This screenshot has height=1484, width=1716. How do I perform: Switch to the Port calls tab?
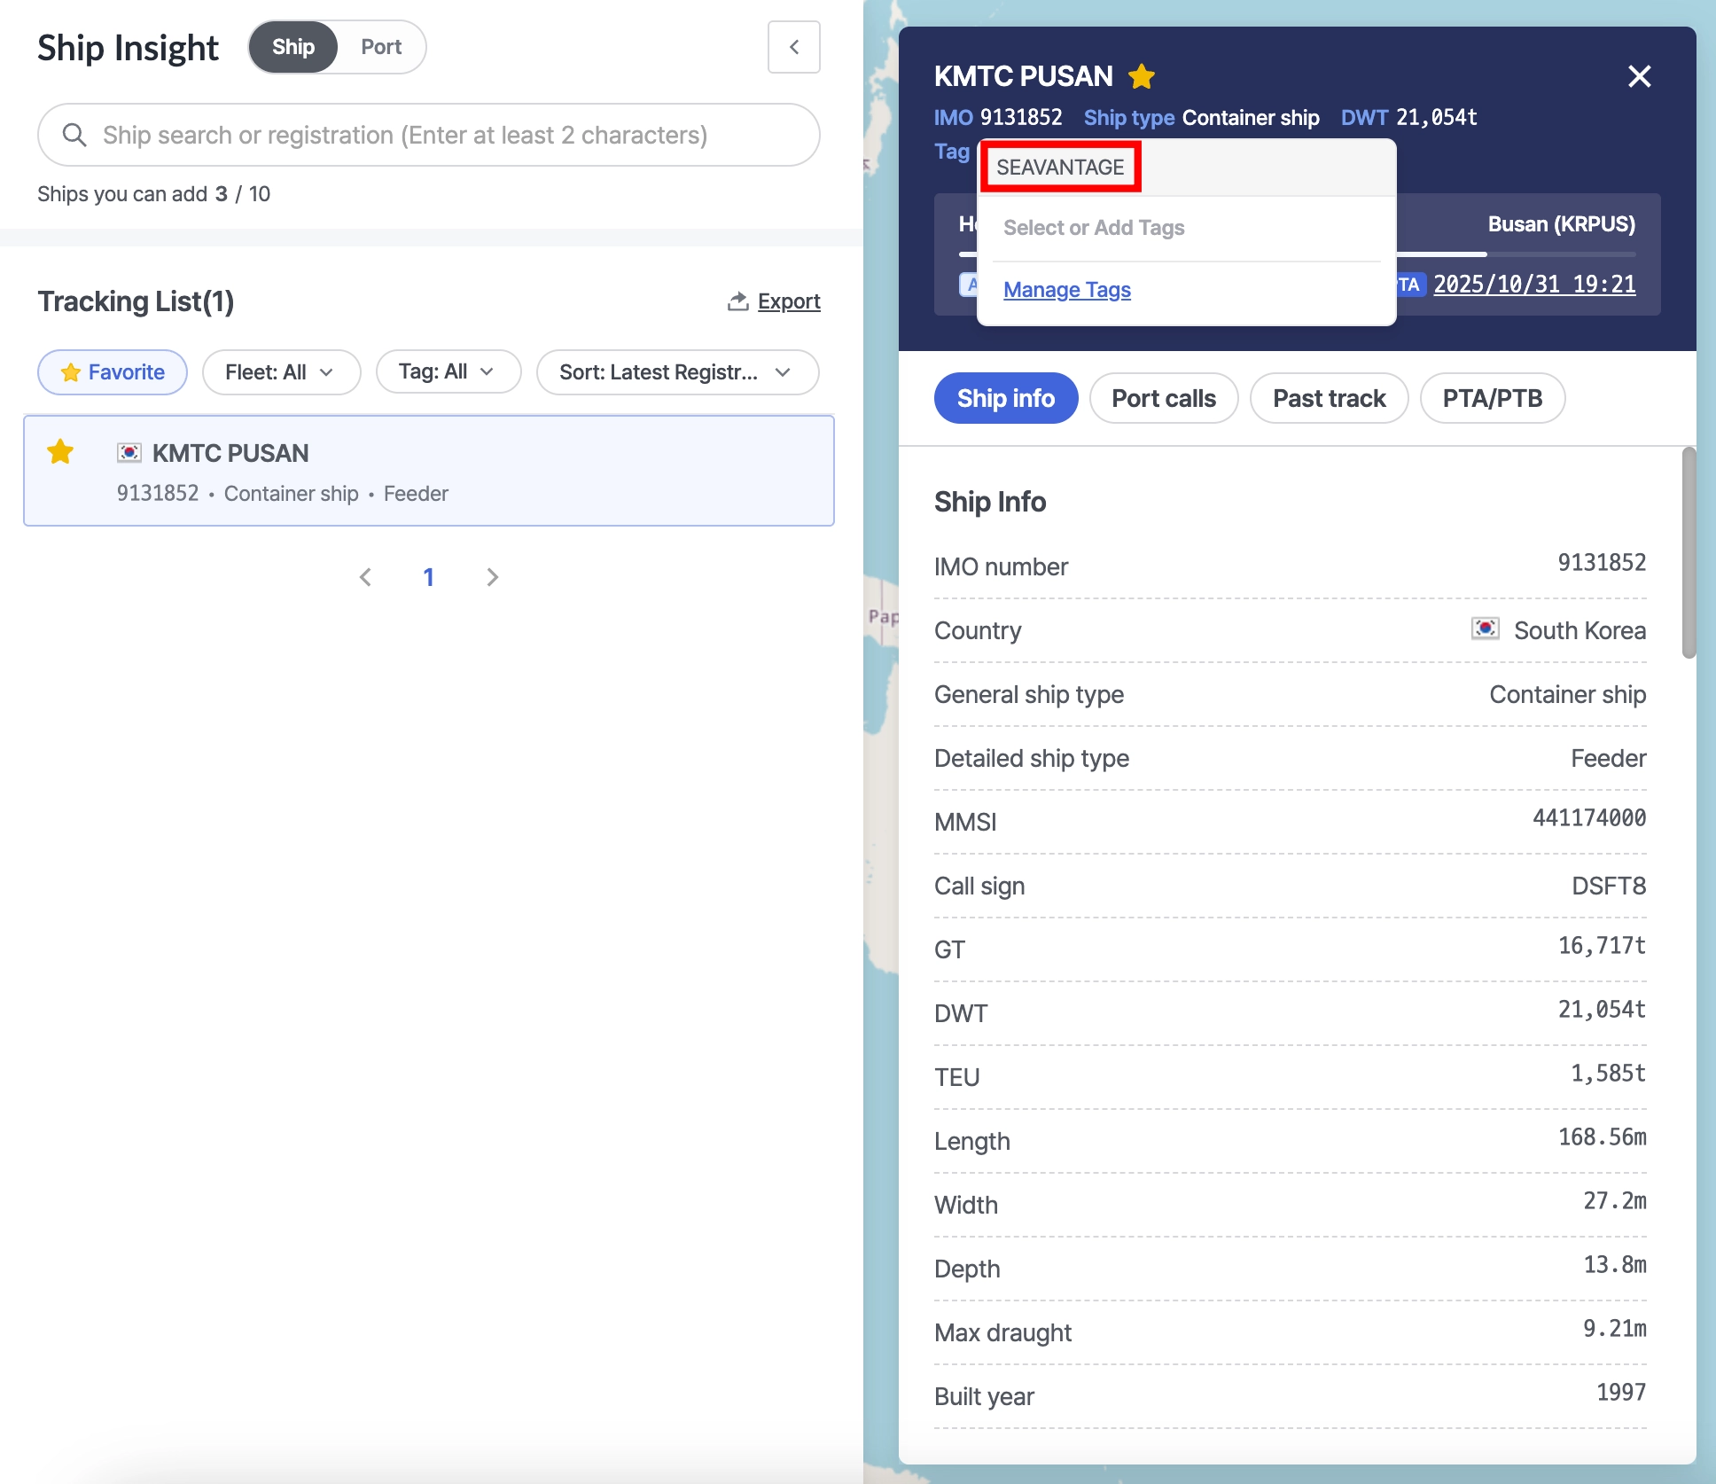(x=1163, y=398)
